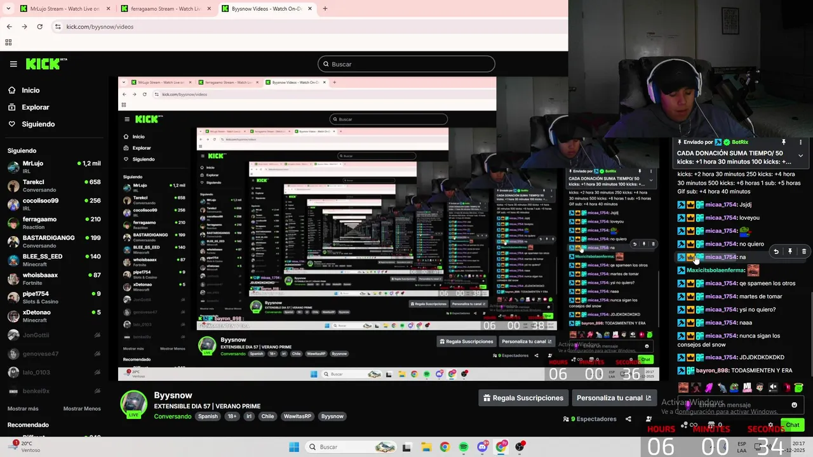The image size is (813, 457).
Task: Open the irl tag
Action: tap(249, 416)
